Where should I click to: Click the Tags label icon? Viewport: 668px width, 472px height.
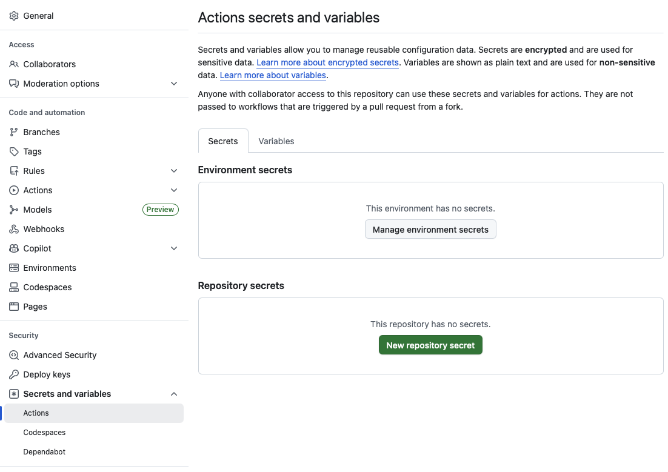pos(14,151)
